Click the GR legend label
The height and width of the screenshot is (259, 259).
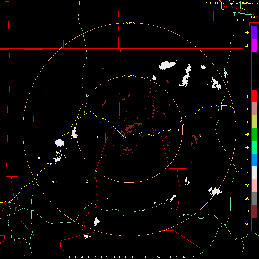tap(247, 109)
